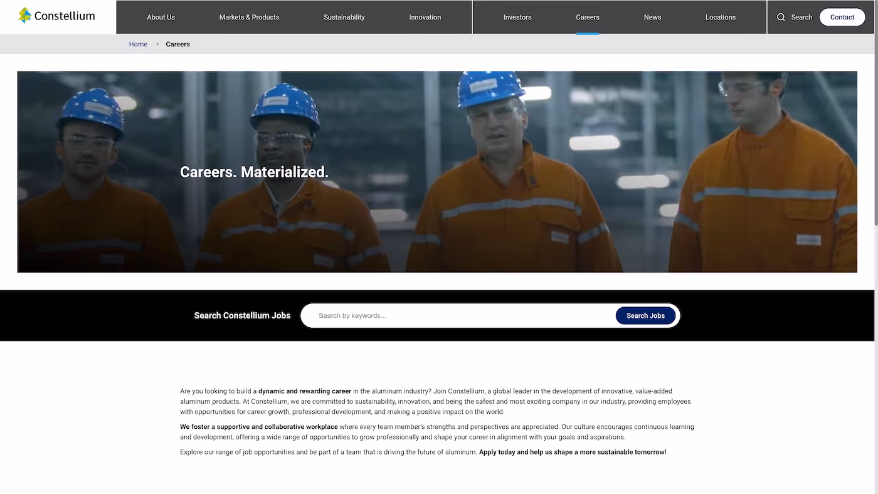The image size is (878, 494).
Task: Click the Constellium logo
Action: 56,15
